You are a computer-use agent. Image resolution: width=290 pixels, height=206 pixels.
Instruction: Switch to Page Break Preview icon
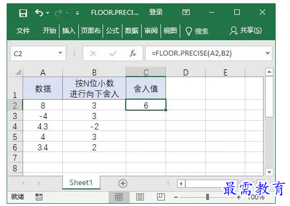click(161, 197)
